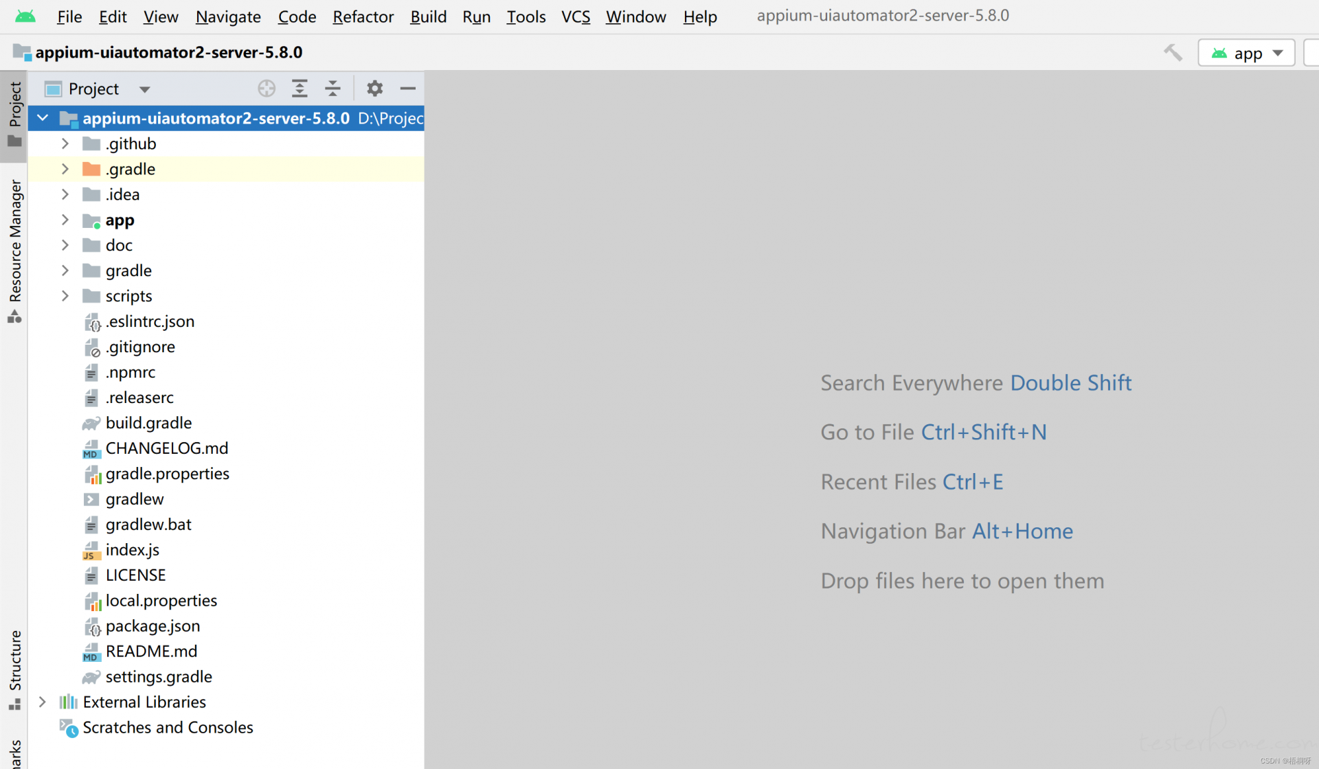Viewport: 1319px width, 769px height.
Task: Click the External Libraries bar-chart icon
Action: [x=69, y=702]
